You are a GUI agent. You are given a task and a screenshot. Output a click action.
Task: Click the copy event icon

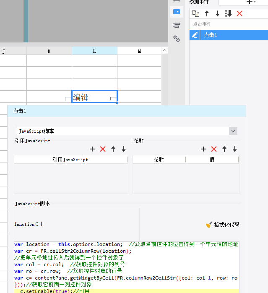tap(196, 13)
